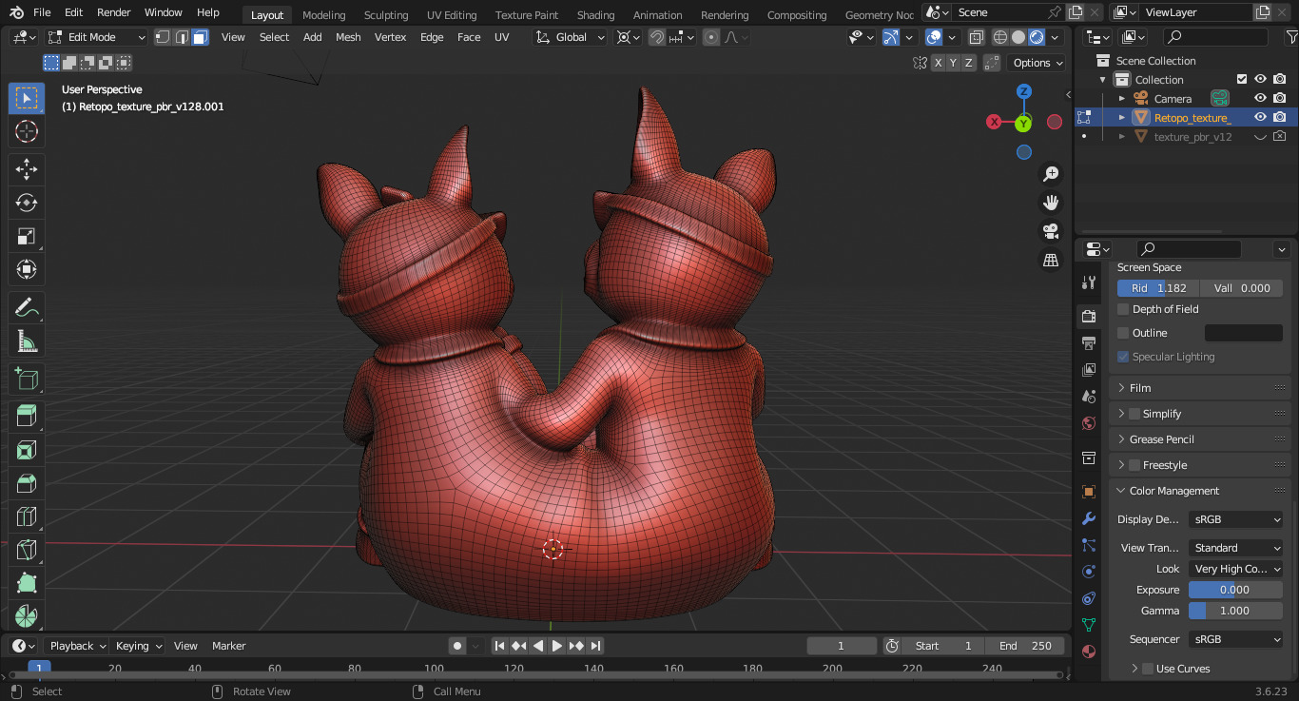
Task: Open the Render menu
Action: (114, 12)
